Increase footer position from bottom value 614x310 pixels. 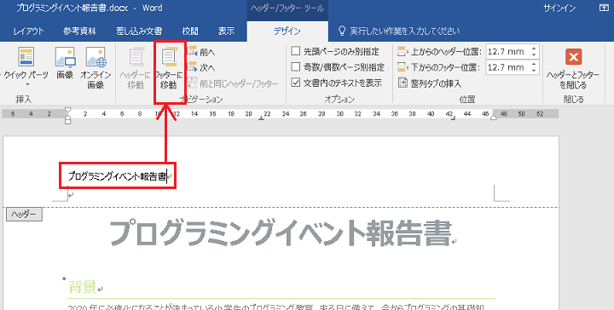pyautogui.click(x=534, y=64)
